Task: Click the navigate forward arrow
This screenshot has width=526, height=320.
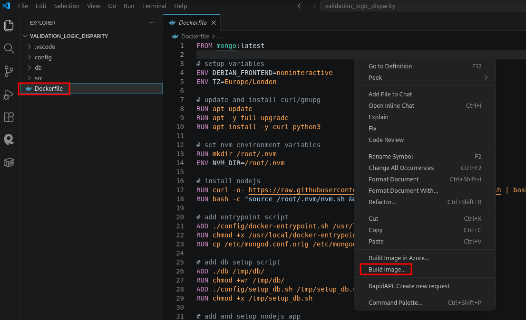Action: coord(312,6)
